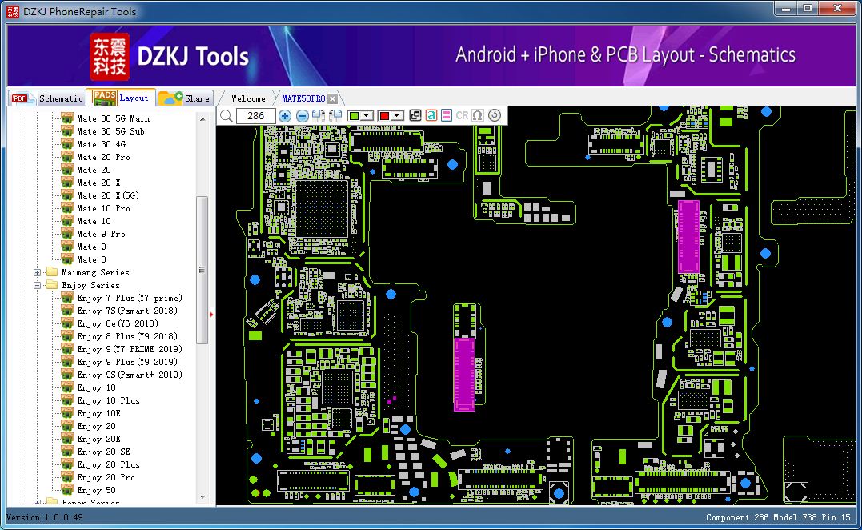Open Enjoy 50 layout
The image size is (862, 530).
point(96,491)
